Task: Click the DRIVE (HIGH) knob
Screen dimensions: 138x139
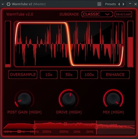Action: (x=69, y=99)
